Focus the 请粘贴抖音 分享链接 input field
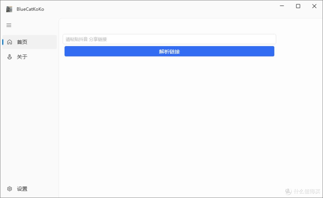Image resolution: width=323 pixels, height=198 pixels. tap(169, 39)
